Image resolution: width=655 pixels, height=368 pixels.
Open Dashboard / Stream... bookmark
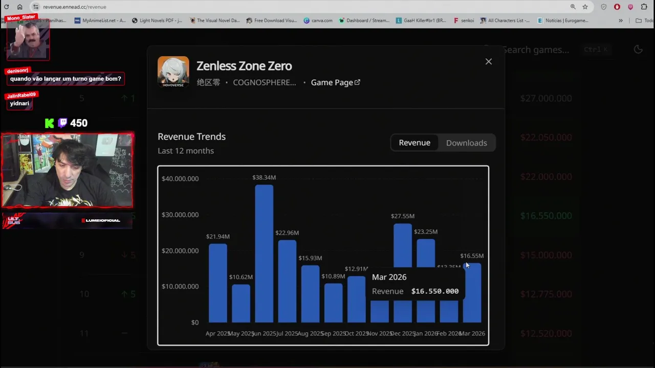364,20
